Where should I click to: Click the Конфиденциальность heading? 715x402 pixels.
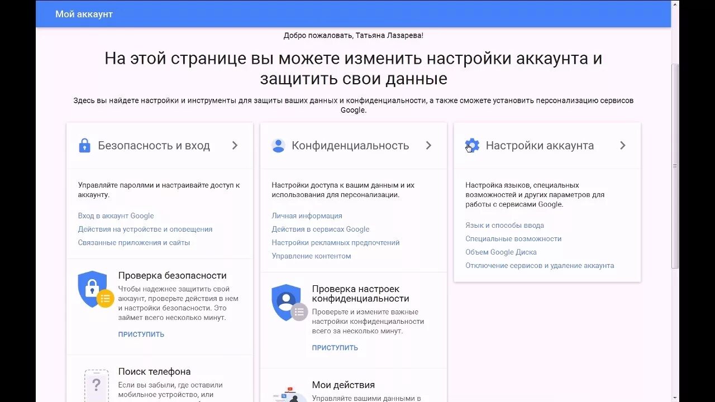pyautogui.click(x=351, y=146)
